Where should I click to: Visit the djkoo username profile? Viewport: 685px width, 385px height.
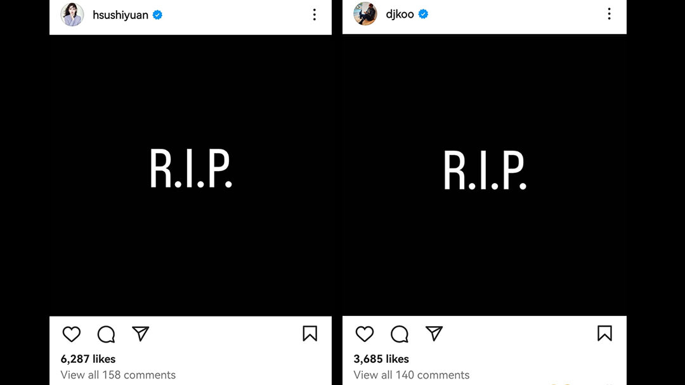(400, 14)
